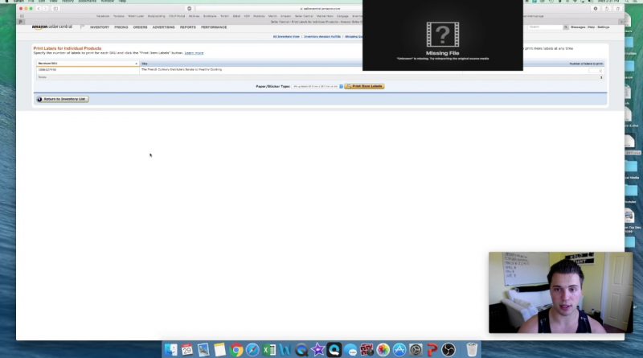Viewport: 643px width, 358px height.
Task: Click the Amazon Seller Central logo
Action: tap(50, 27)
